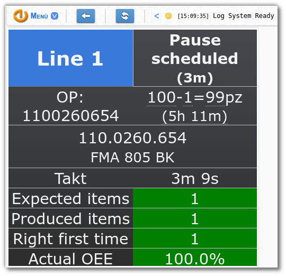The height and width of the screenshot is (276, 286).
Task: Select the article code '110.0260.654'
Action: click(x=132, y=138)
